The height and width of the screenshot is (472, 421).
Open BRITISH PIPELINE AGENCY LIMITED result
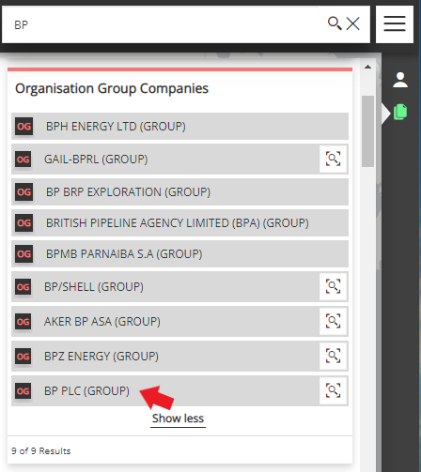[x=179, y=223]
